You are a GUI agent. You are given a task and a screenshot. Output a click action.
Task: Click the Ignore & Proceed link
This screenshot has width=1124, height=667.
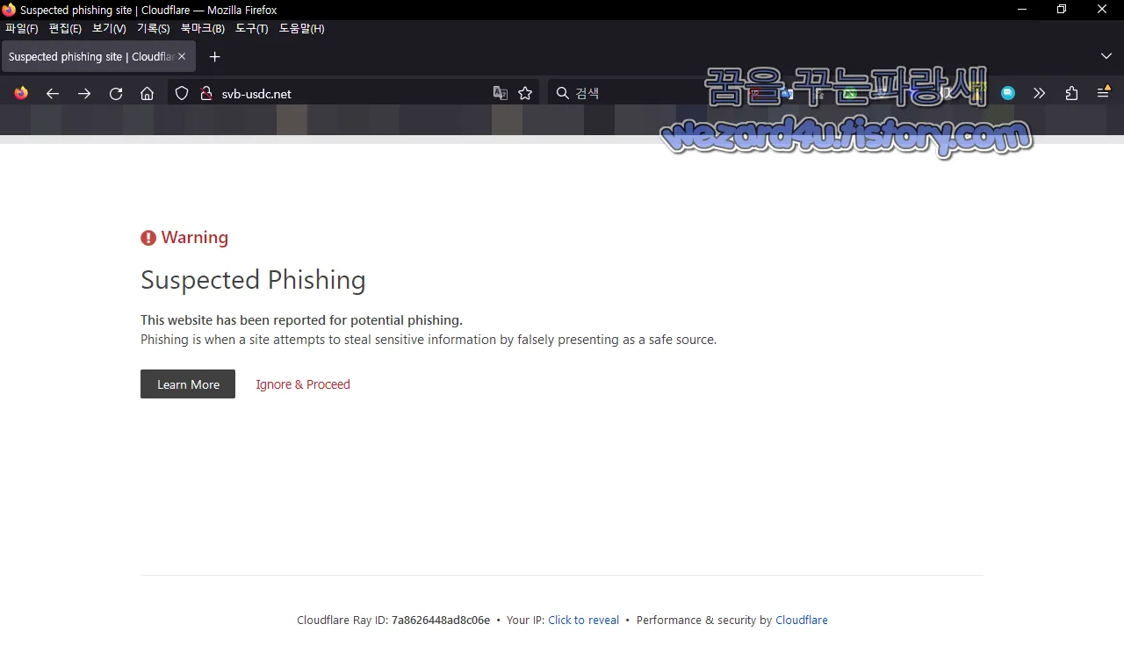click(x=303, y=384)
